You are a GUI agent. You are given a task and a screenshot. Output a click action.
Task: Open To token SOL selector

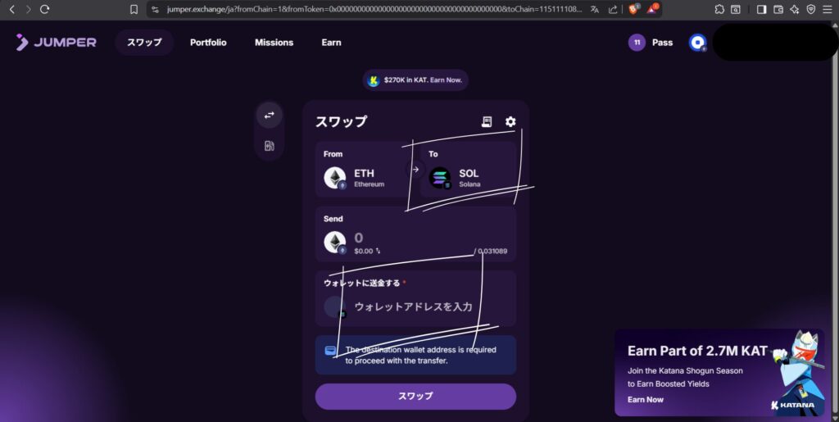pyautogui.click(x=468, y=169)
